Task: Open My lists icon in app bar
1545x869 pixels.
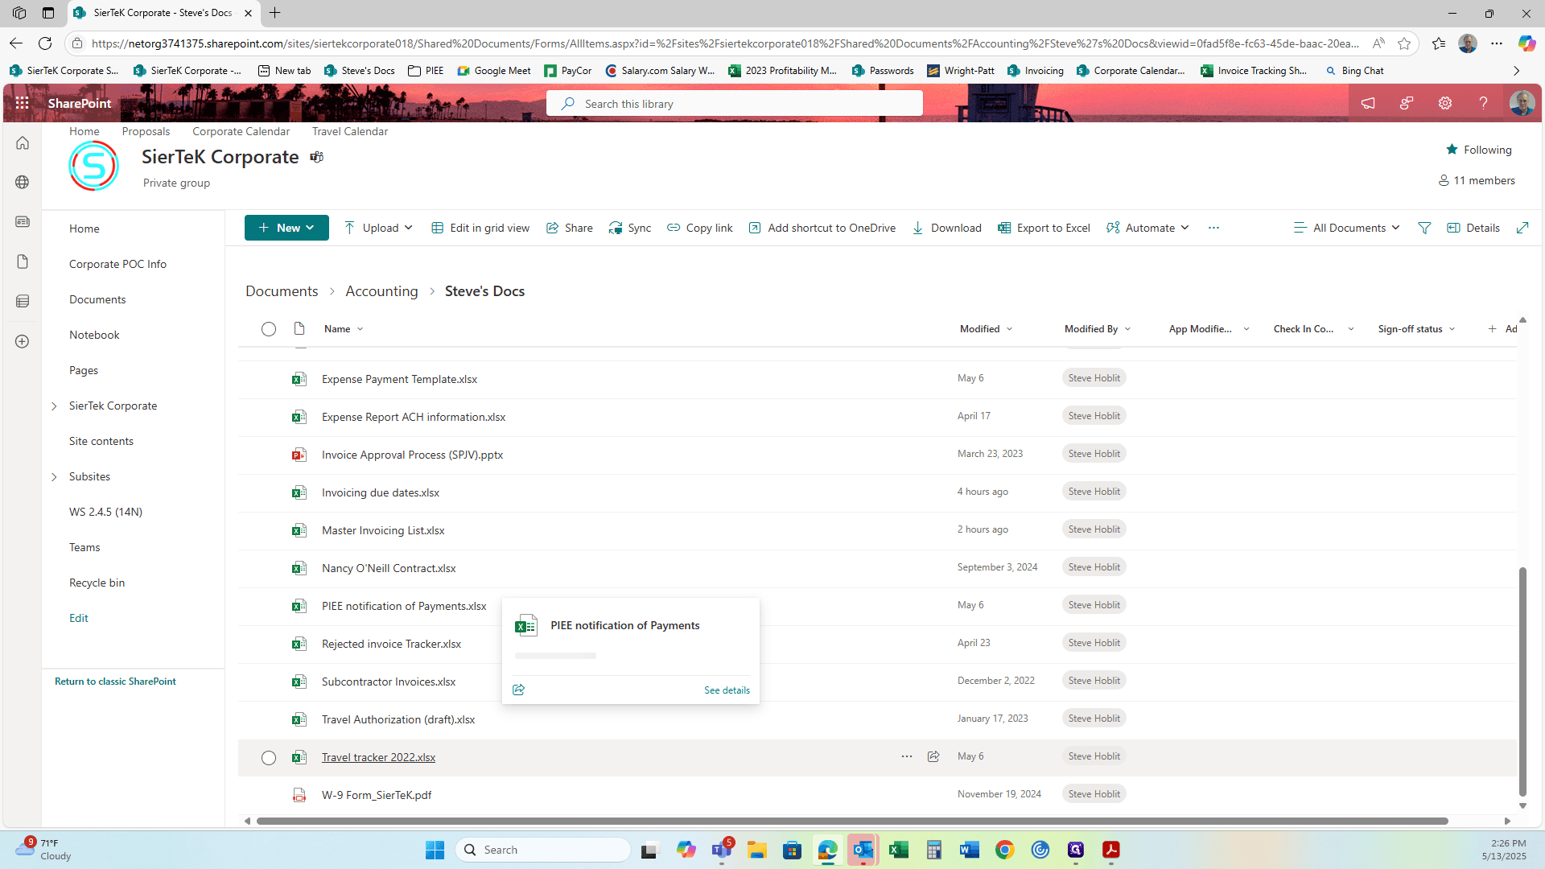Action: pos(23,301)
